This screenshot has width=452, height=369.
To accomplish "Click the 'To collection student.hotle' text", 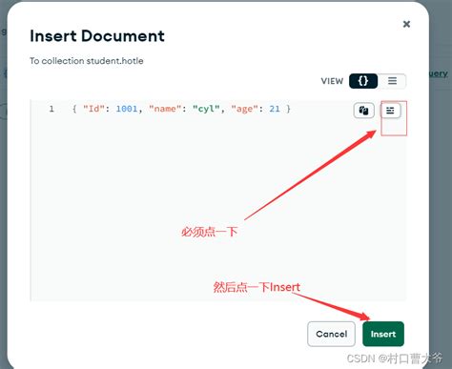I will tap(87, 61).
